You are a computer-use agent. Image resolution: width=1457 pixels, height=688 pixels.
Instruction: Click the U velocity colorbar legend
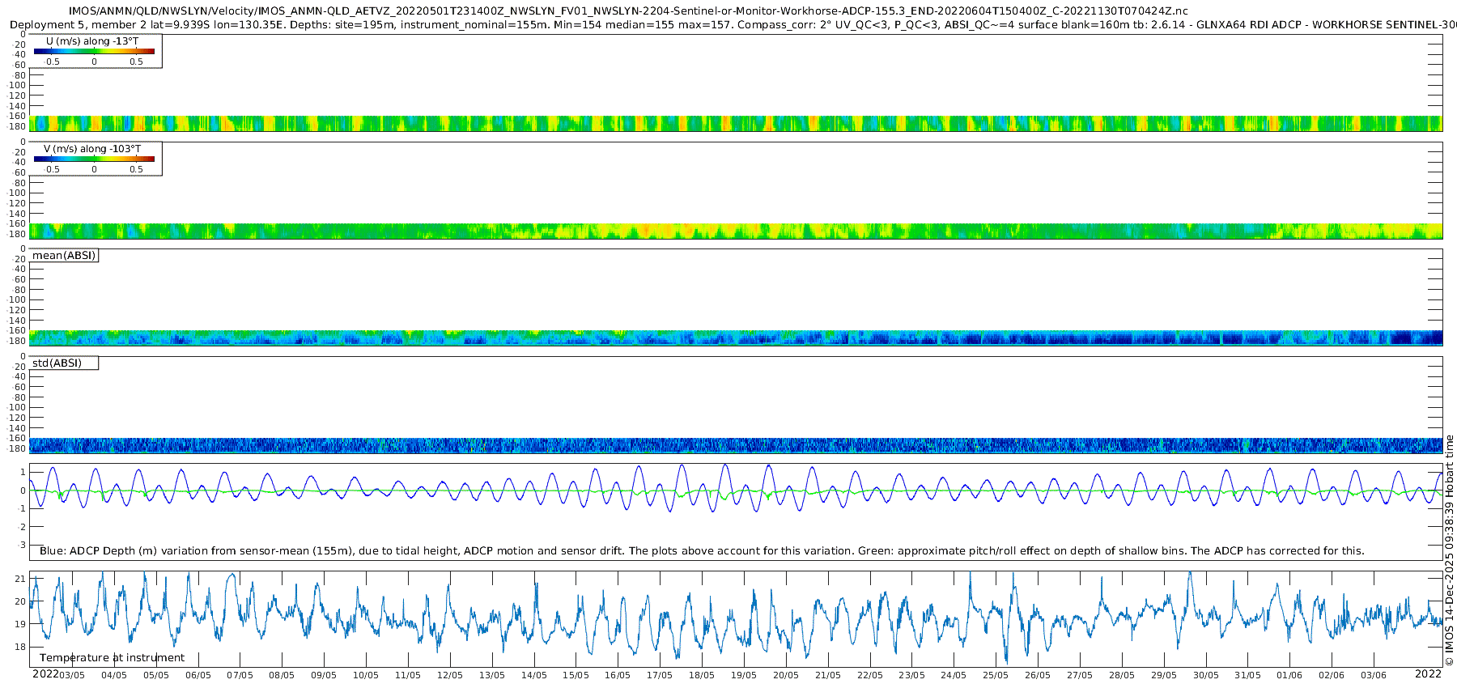coord(94,52)
